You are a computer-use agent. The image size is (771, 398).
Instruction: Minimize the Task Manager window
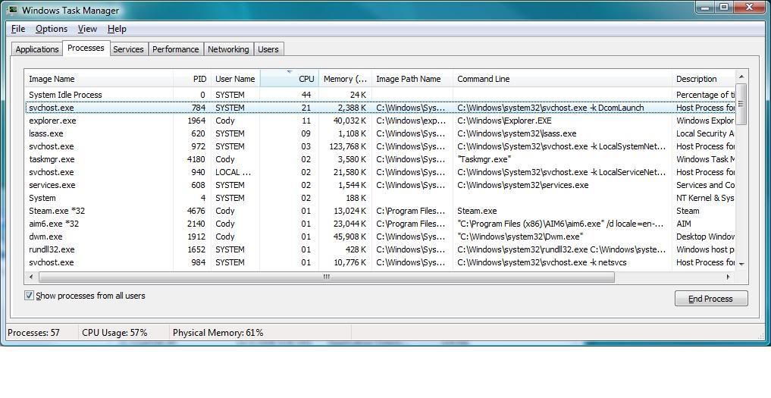705,7
